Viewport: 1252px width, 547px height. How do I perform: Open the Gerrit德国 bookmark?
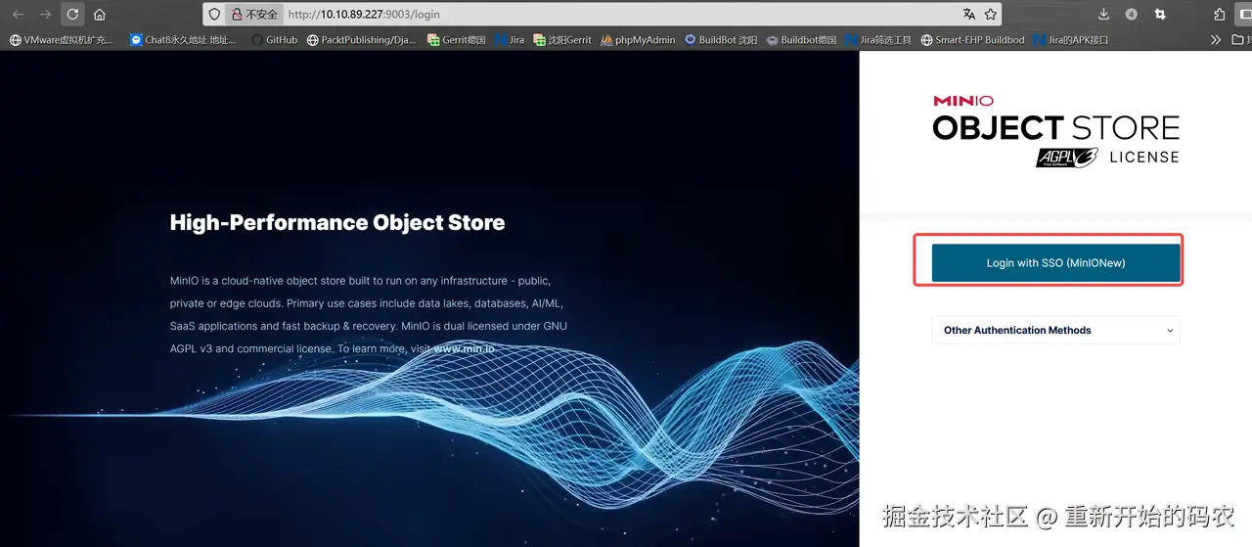pyautogui.click(x=457, y=40)
